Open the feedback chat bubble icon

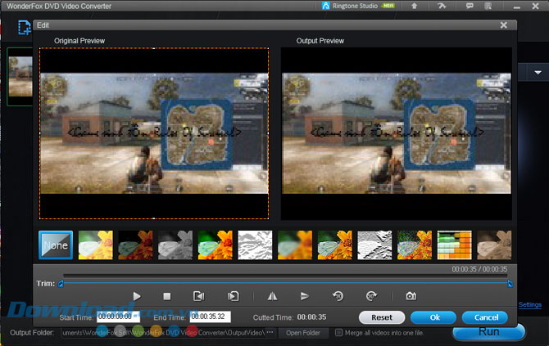click(470, 6)
